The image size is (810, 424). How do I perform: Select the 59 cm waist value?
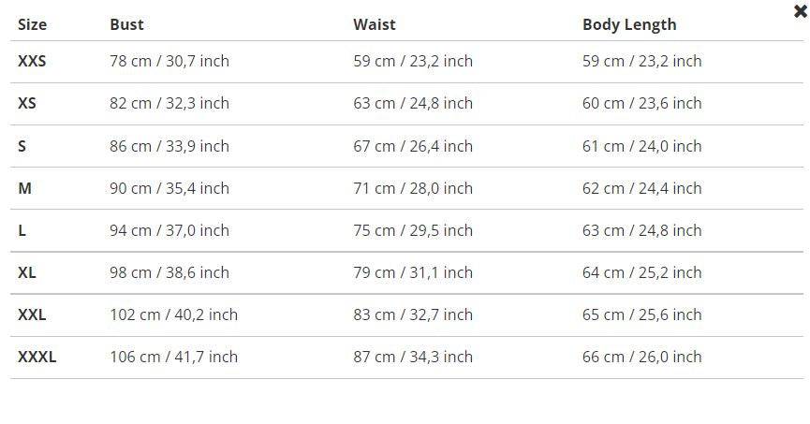[412, 61]
